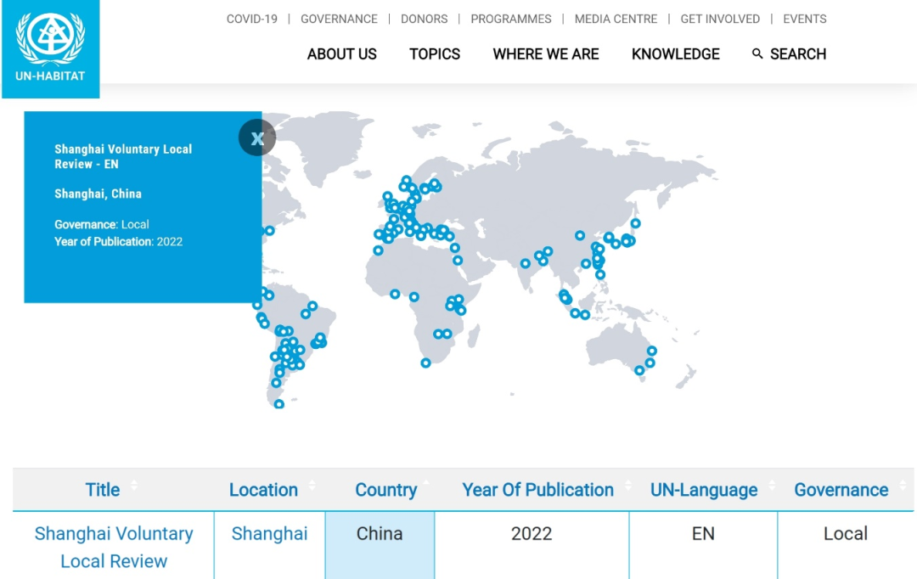Open the Where We Are menu
Screen dimensions: 917x579
pos(546,54)
